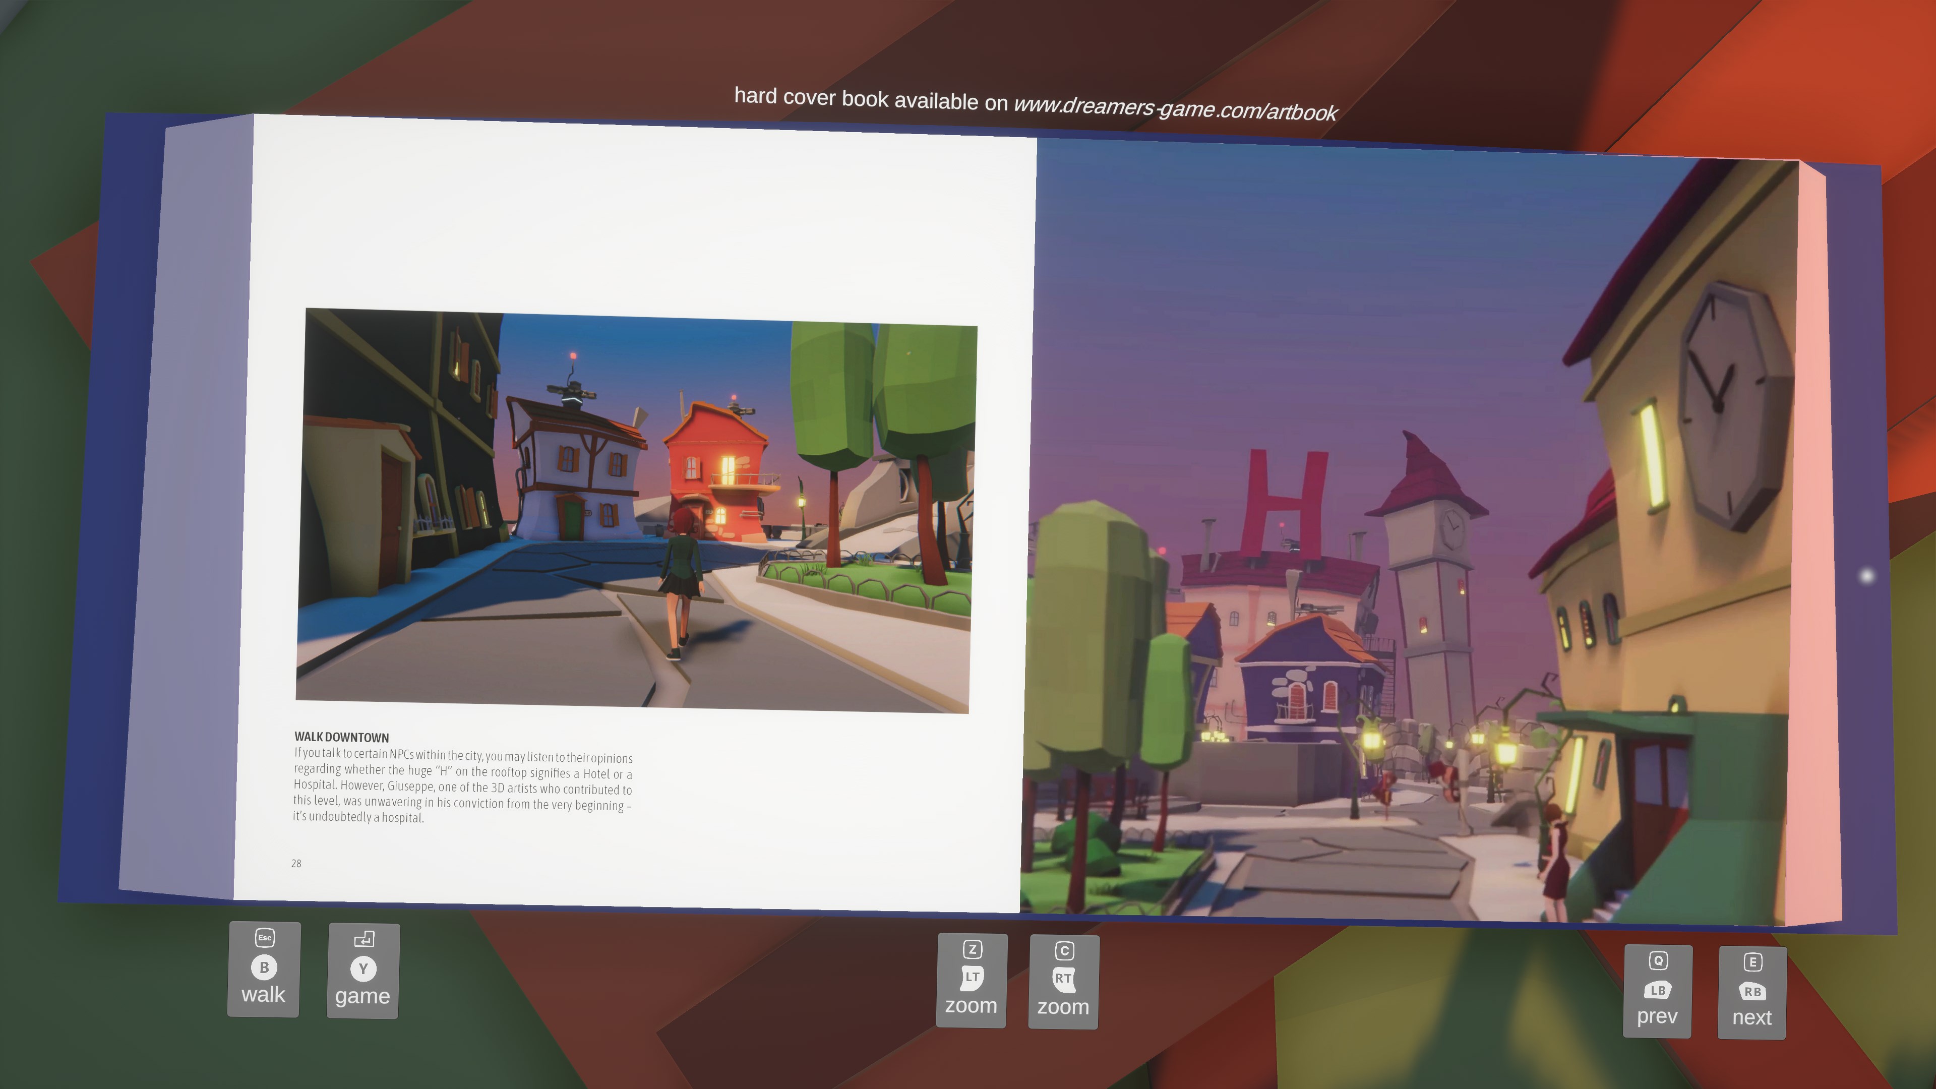
Task: Click the glowing white dot beside book
Action: [x=1867, y=576]
